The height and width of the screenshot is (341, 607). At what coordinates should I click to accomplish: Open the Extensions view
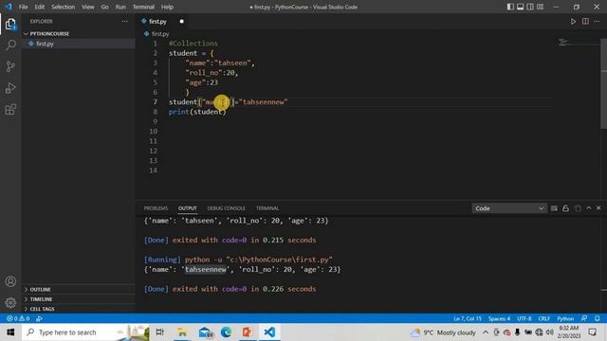[10, 110]
